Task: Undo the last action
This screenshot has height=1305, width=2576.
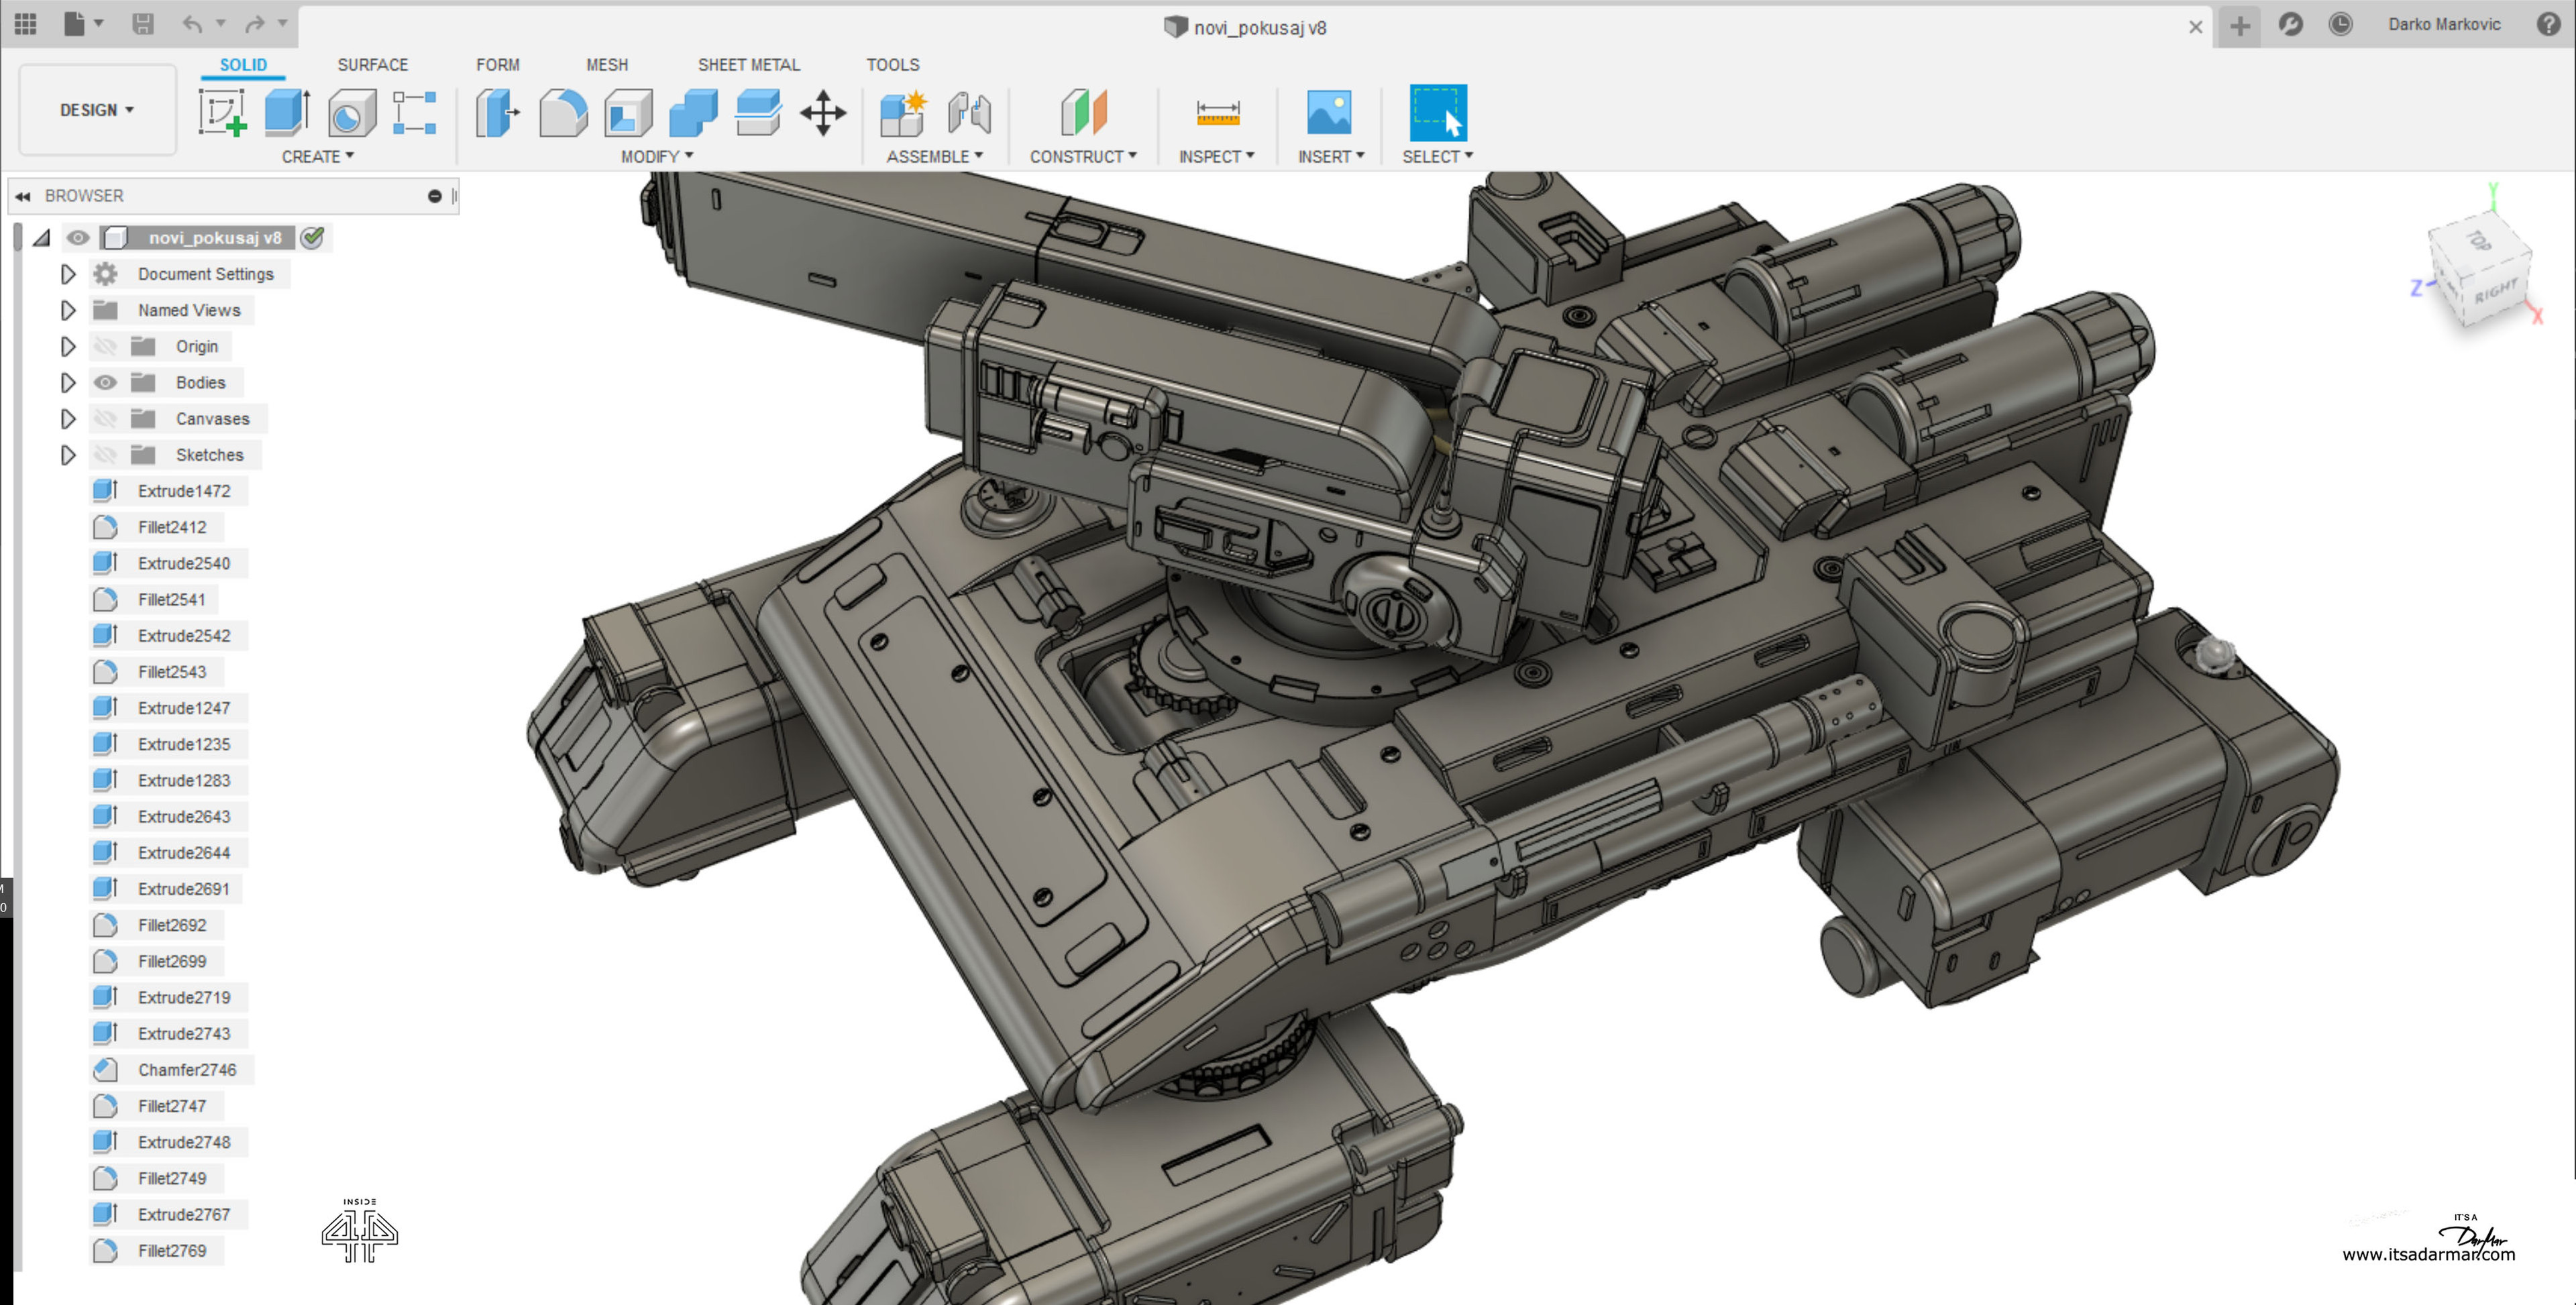Action: (193, 24)
